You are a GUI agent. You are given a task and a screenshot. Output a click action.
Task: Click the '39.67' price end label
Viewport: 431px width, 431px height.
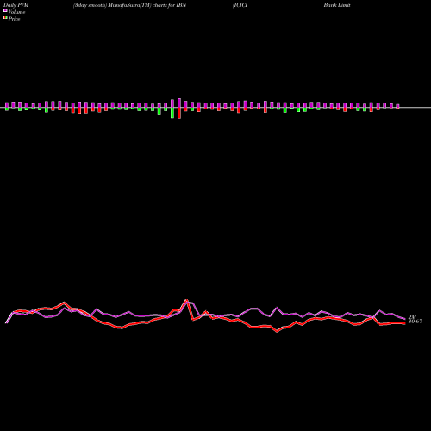tap(415, 322)
